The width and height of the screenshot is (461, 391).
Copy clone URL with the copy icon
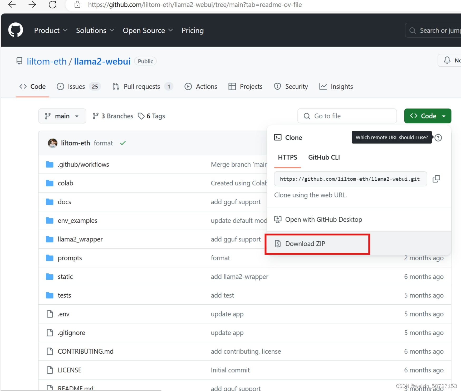coord(436,179)
